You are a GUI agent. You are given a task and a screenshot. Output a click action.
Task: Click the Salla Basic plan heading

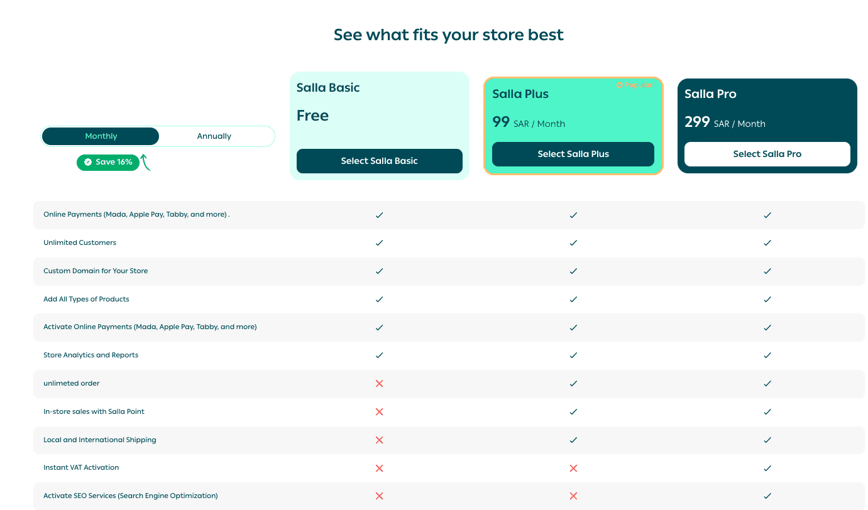pyautogui.click(x=328, y=88)
